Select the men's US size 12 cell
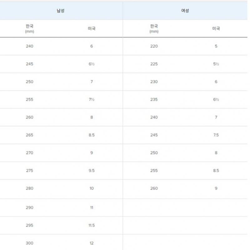 coord(92,243)
